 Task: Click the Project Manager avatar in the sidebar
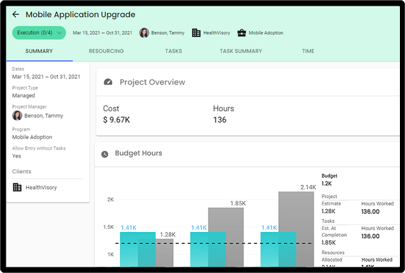(17, 116)
